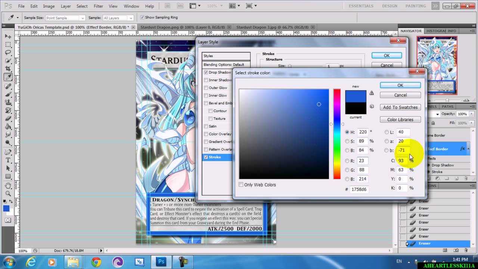Image resolution: width=478 pixels, height=269 pixels.
Task: Check the Only Web Colors box
Action: (x=241, y=185)
